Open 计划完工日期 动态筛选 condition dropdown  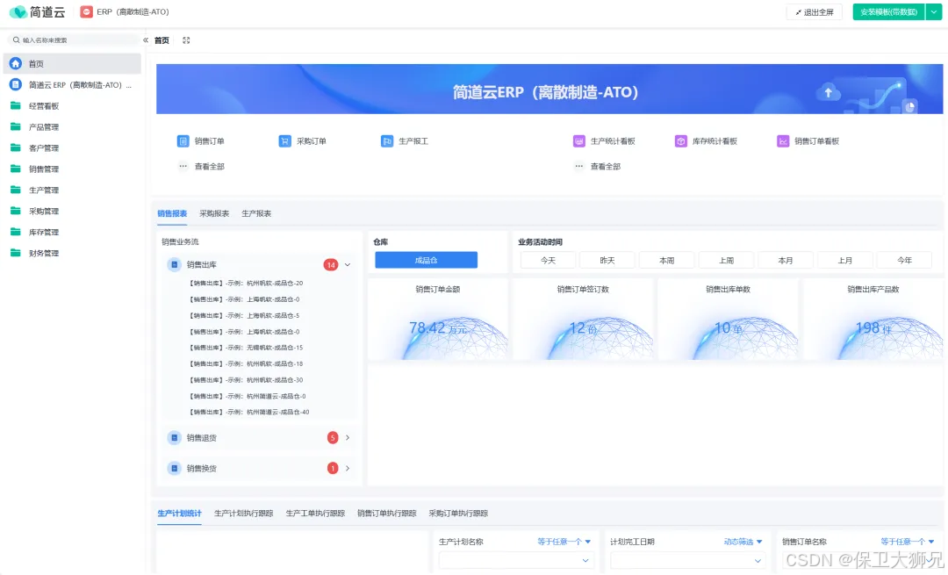(743, 541)
